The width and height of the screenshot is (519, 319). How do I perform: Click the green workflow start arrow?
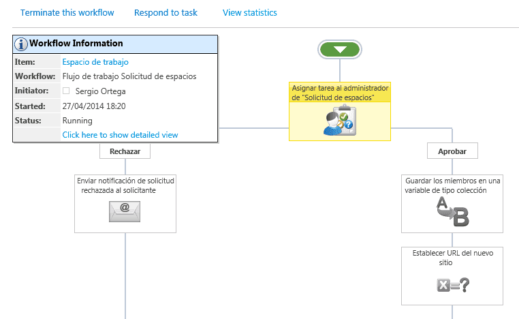click(340, 50)
